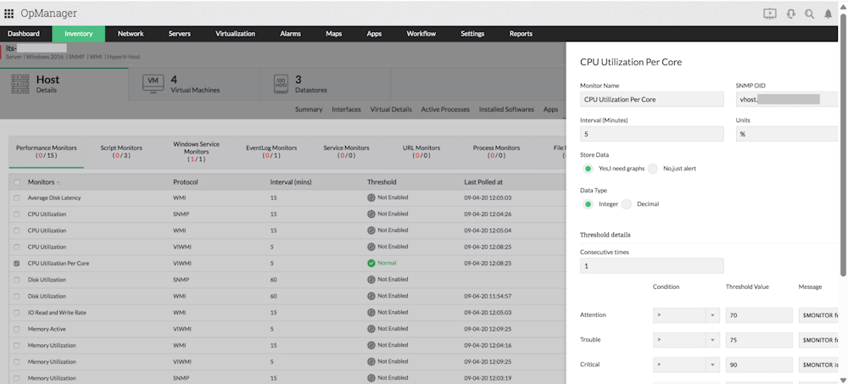848x384 pixels.
Task: Click the Threshold column header
Action: coord(382,182)
